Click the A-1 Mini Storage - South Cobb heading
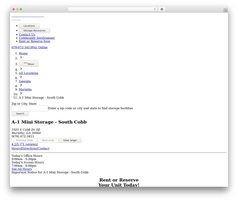This screenshot has width=238, height=201. coord(49,122)
